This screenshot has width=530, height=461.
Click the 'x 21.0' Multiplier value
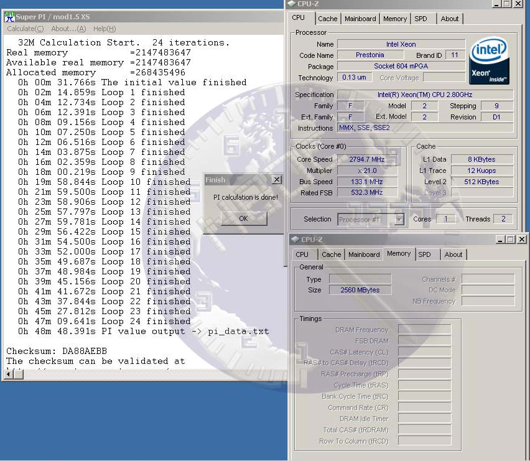click(367, 170)
